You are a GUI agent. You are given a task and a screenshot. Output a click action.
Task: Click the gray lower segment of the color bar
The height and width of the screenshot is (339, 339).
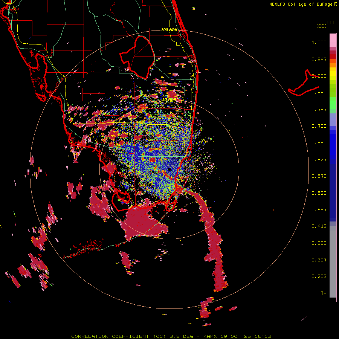pos(333,262)
